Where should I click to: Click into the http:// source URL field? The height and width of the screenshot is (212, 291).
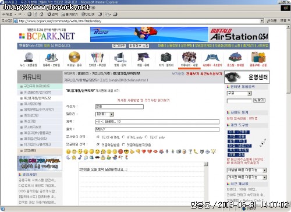tap(157, 129)
